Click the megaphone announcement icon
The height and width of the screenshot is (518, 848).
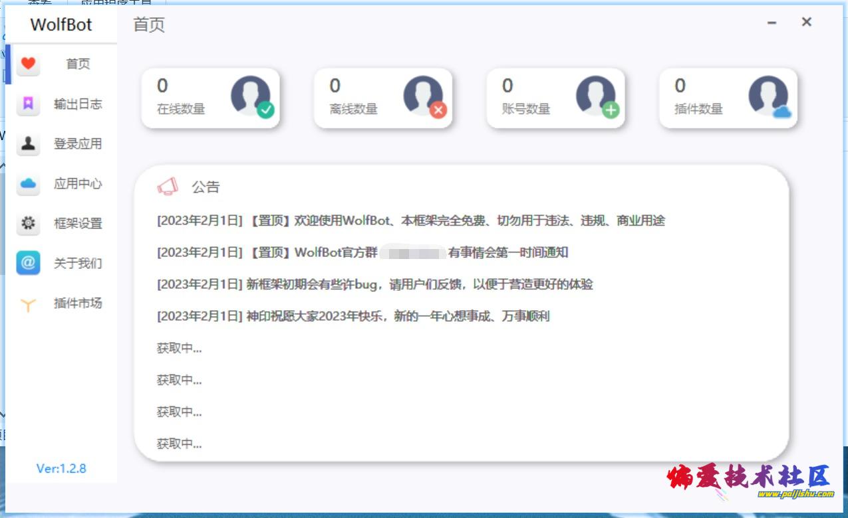point(168,187)
